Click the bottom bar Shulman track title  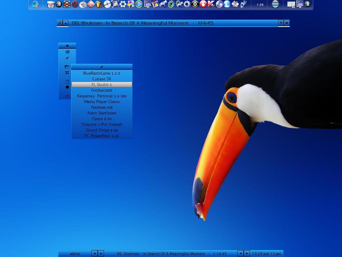[171, 254]
